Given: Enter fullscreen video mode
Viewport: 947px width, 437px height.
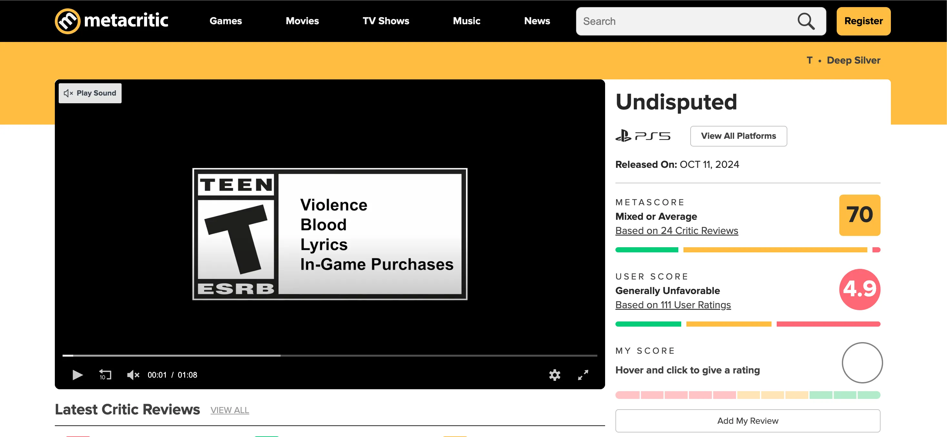Looking at the screenshot, I should (583, 375).
